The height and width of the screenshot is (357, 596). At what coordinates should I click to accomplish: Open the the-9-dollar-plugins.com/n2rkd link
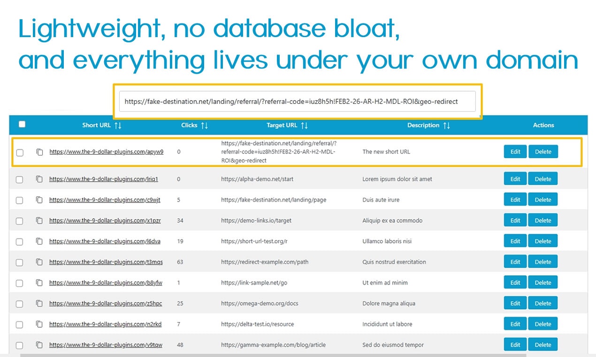[105, 324]
